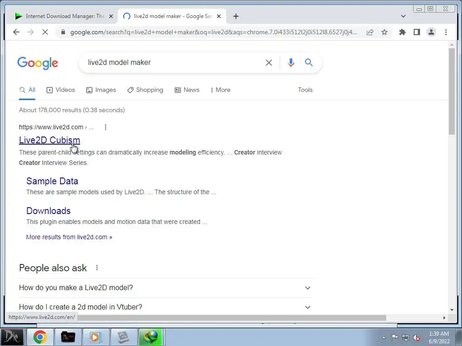
Task: Select the All results tab
Action: (x=27, y=90)
